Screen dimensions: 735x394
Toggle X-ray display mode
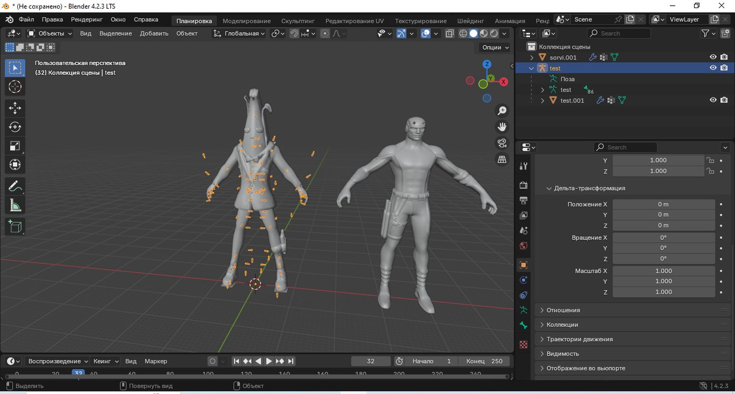click(x=449, y=33)
